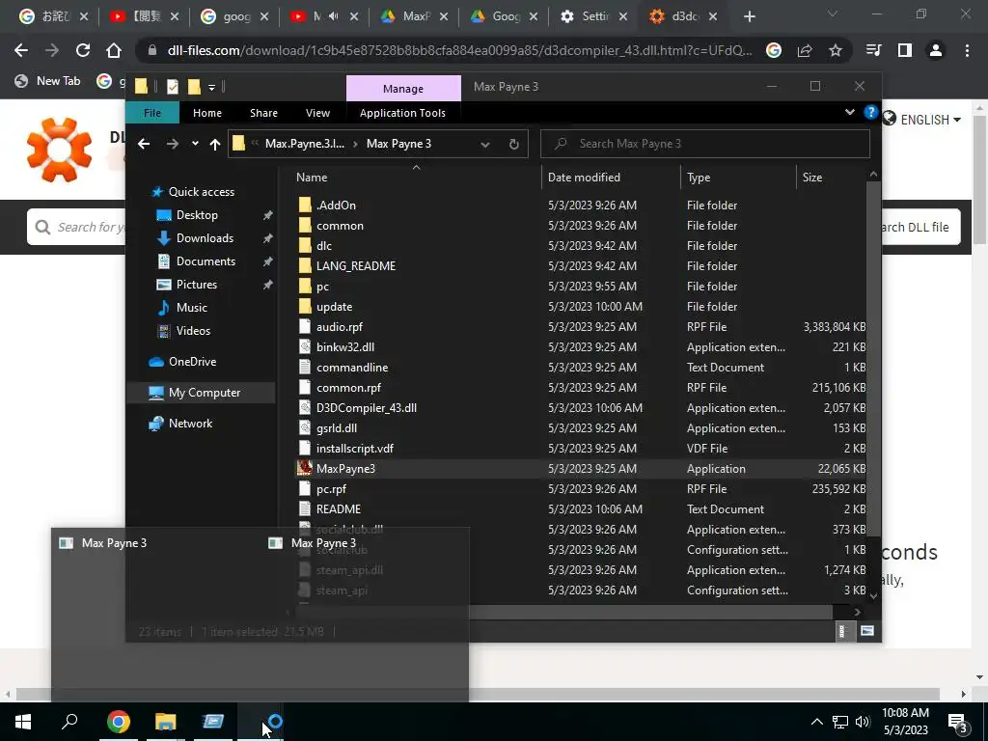Select the update folder
The width and height of the screenshot is (988, 741).
click(334, 307)
